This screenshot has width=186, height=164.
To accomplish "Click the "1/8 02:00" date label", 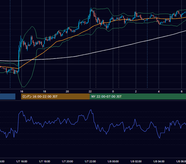I will point(136,161).
